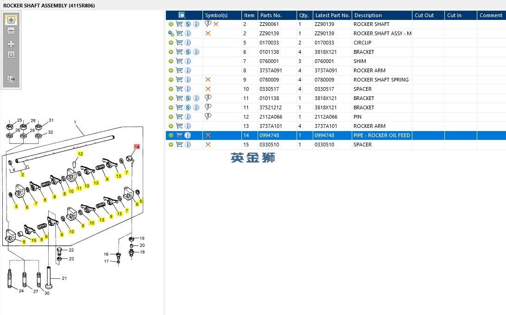The height and width of the screenshot is (315, 506).
Task: Select the four-squares grid view tool
Action: 11,44
